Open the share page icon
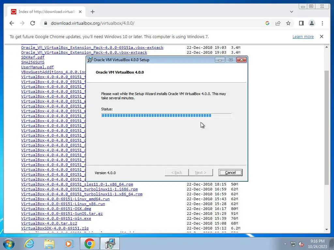334x250 pixels. click(278, 23)
